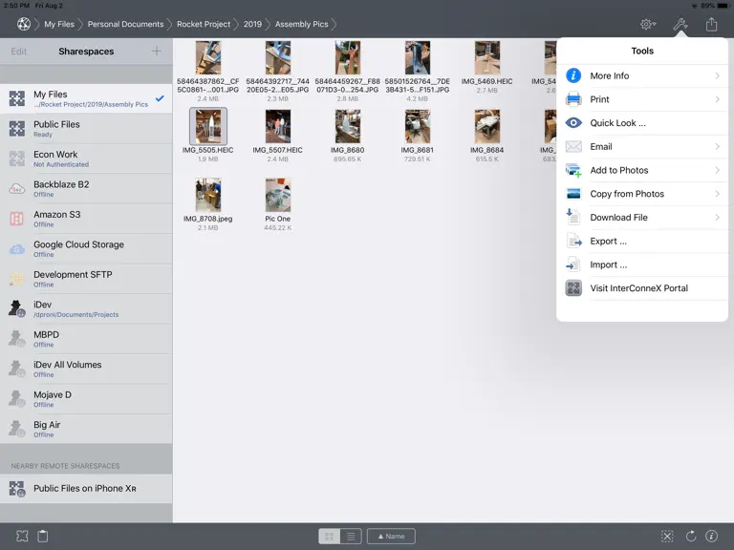Image resolution: width=734 pixels, height=550 pixels.
Task: Switch to list view
Action: [x=351, y=536]
